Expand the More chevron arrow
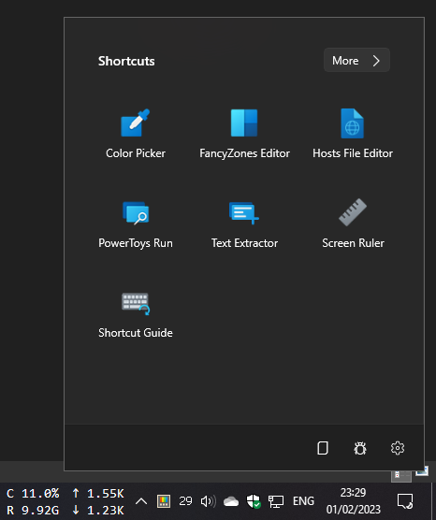 click(x=376, y=61)
